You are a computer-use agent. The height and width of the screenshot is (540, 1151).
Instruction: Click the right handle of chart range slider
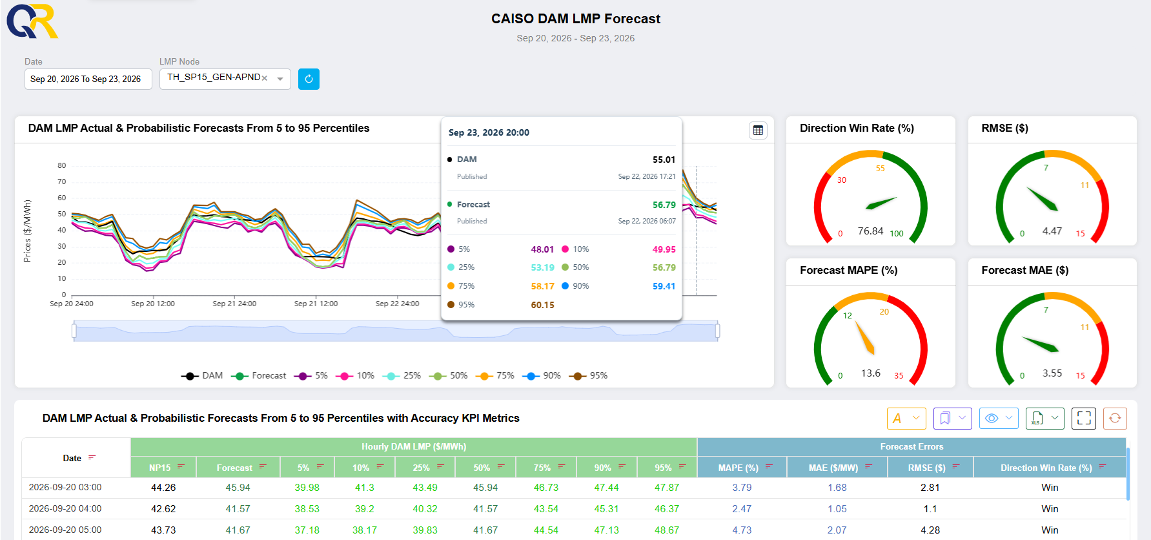[x=718, y=331]
